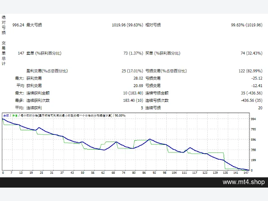Select the average consecutive losses value 20
The image size is (268, 201).
[x=260, y=108]
